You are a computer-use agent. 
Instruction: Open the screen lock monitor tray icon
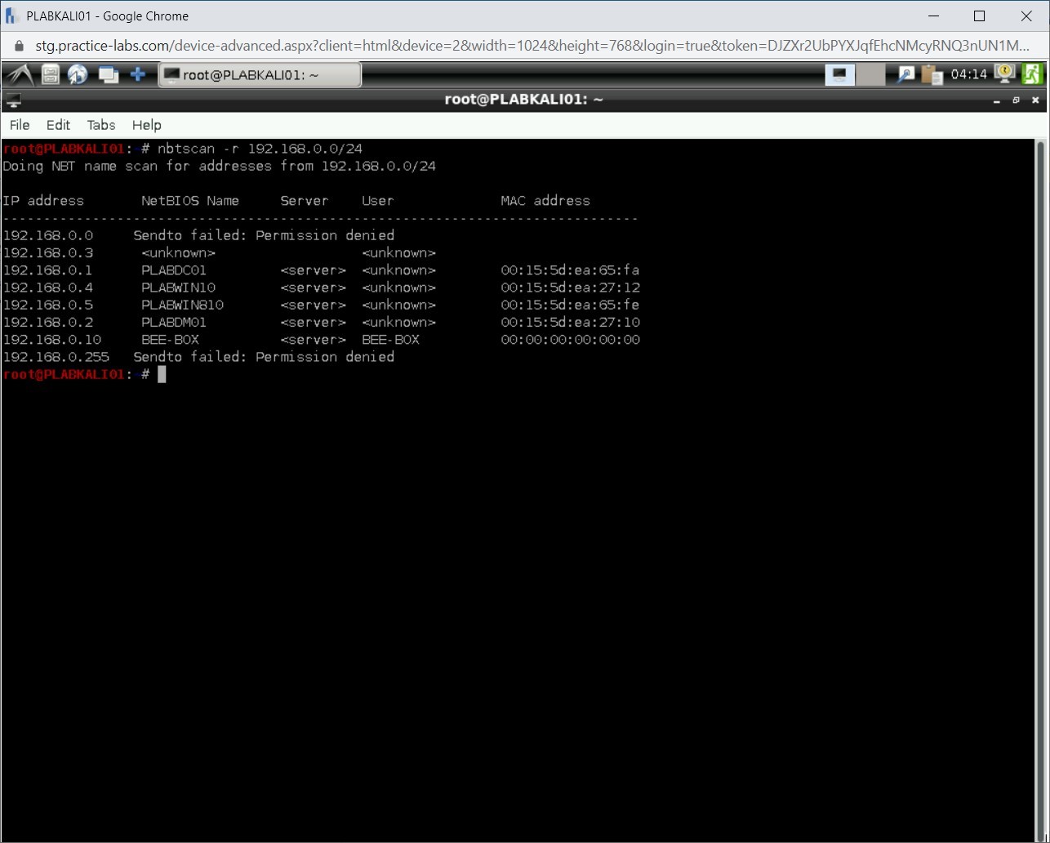(x=1005, y=74)
